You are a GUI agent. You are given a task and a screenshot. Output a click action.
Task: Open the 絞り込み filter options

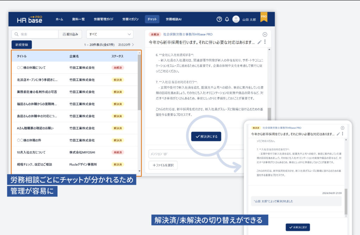[70, 34]
